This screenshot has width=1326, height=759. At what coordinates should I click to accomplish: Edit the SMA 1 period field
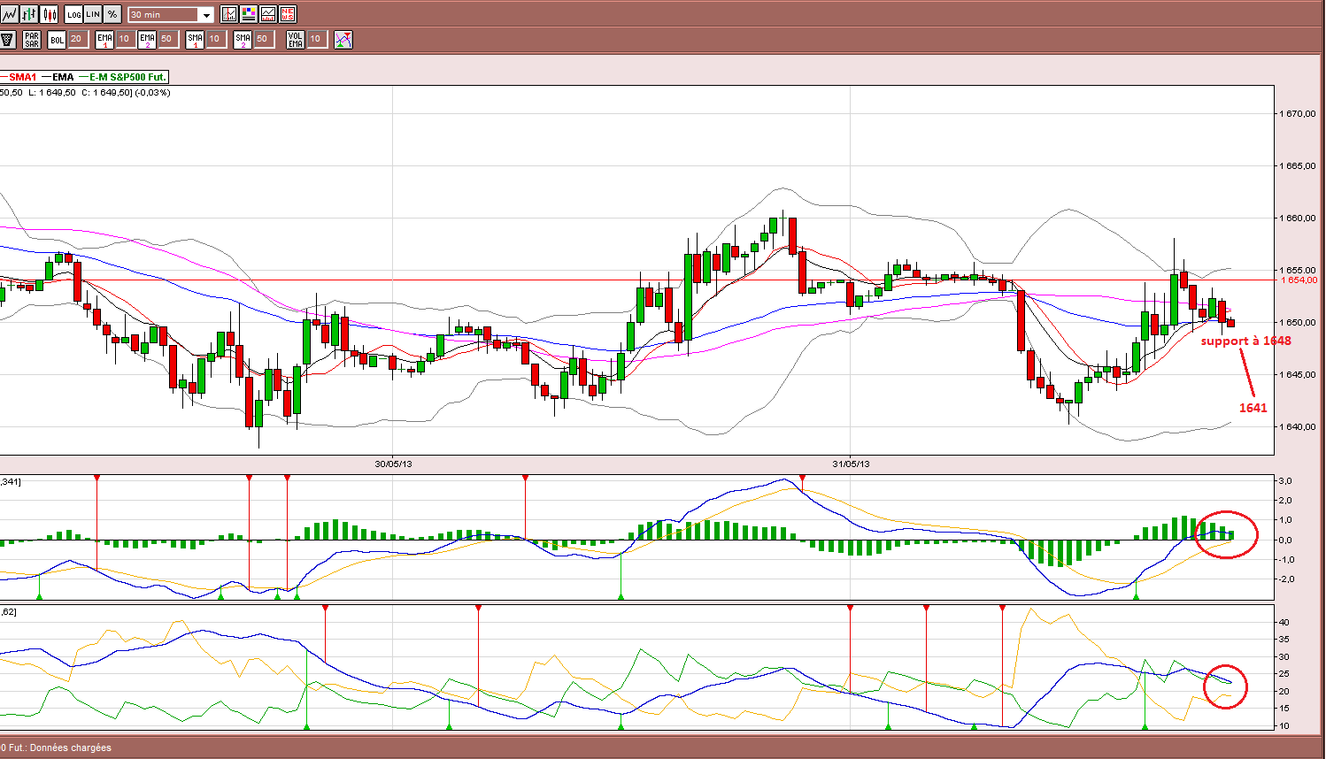click(x=215, y=39)
